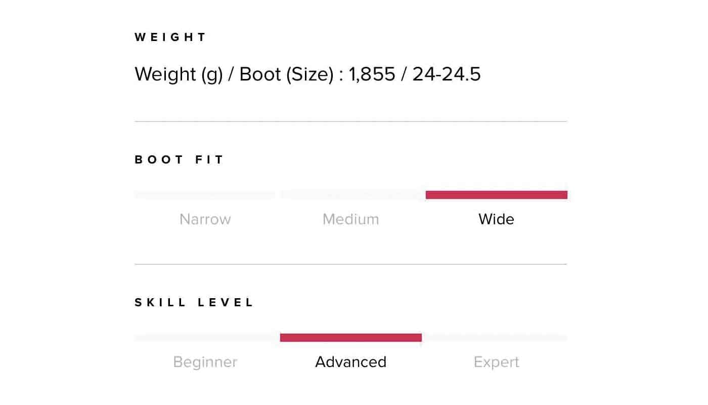
Task: Click the divider line below the Weight section
Action: (x=350, y=121)
